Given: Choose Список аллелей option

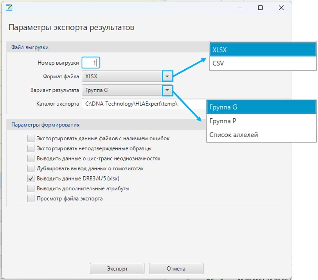Looking at the screenshot, I should point(261,135).
